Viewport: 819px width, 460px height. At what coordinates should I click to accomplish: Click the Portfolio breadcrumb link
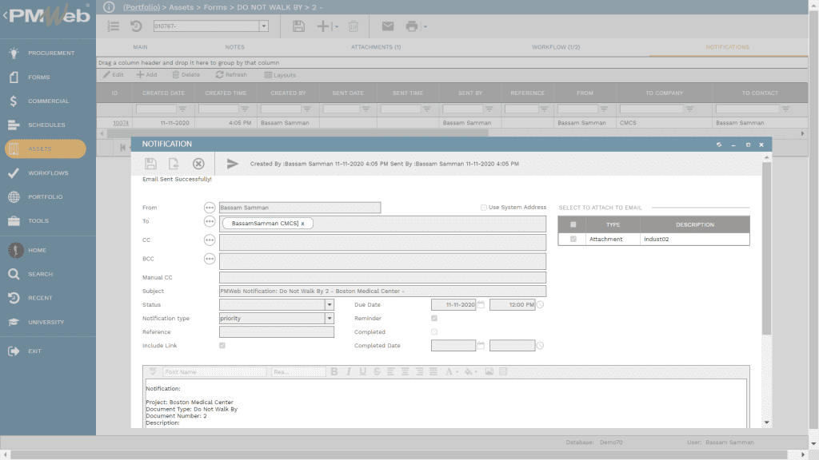point(142,7)
